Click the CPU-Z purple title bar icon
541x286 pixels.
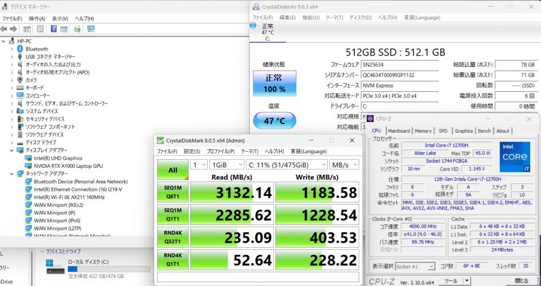tap(370, 119)
